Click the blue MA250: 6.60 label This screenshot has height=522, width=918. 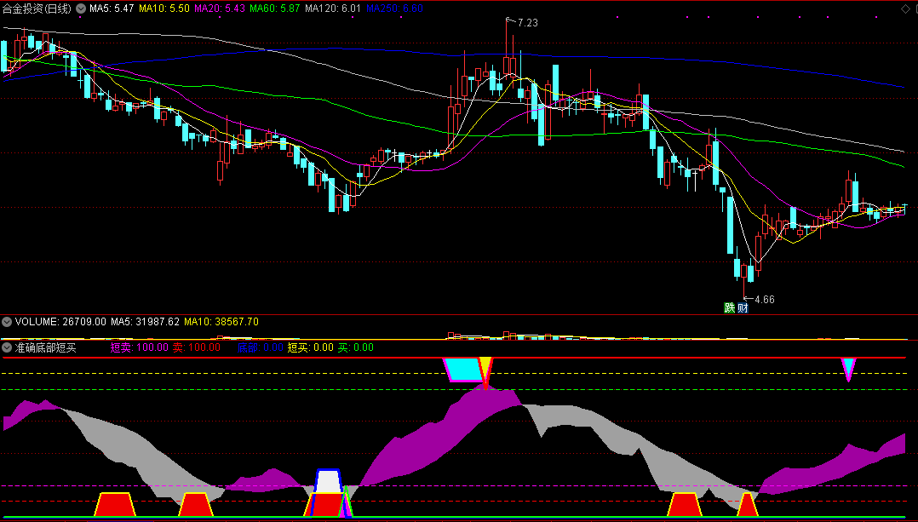click(x=394, y=9)
